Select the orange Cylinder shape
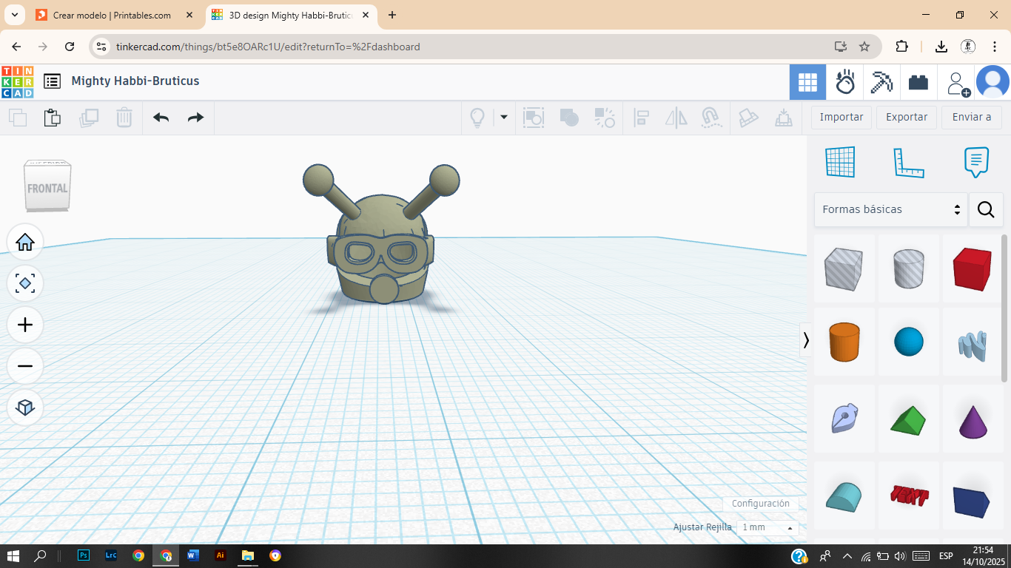Image resolution: width=1011 pixels, height=568 pixels. click(x=844, y=342)
